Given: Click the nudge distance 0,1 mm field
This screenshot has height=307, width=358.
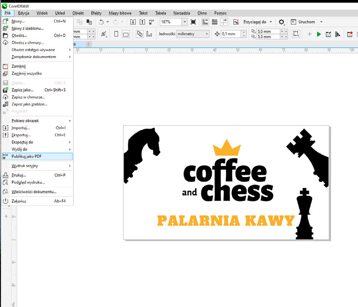Looking at the screenshot, I should (x=231, y=34).
